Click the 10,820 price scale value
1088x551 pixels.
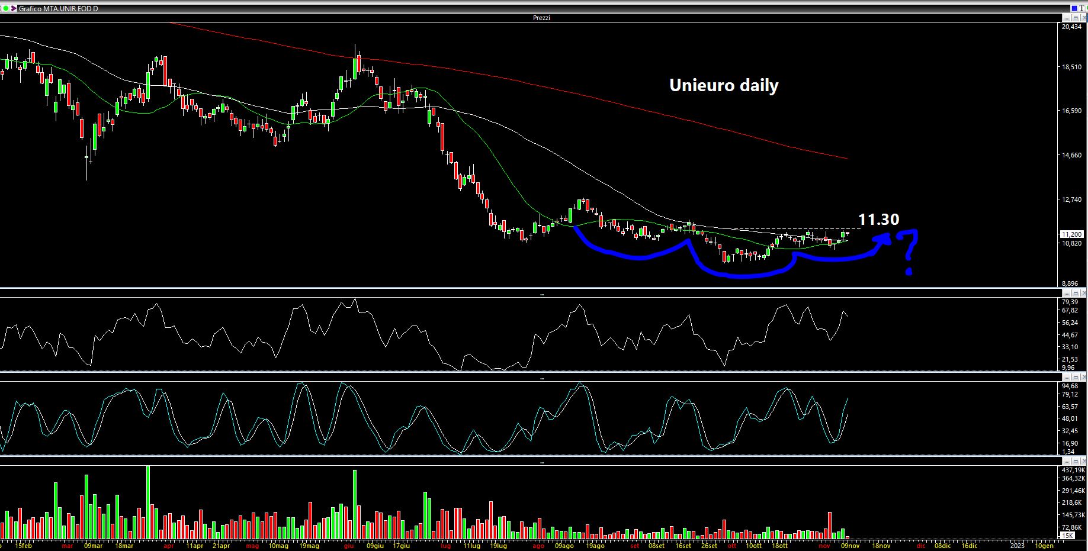pos(1072,243)
